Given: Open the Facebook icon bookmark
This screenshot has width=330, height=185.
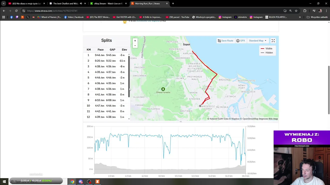Looking at the screenshot, I should [x=11, y=17].
